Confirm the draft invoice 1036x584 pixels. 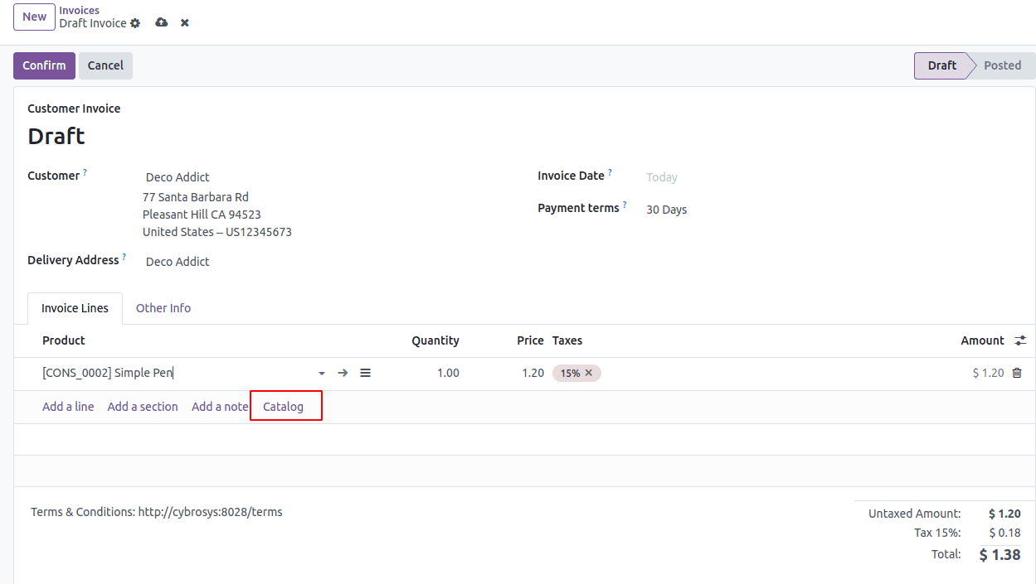tap(44, 65)
